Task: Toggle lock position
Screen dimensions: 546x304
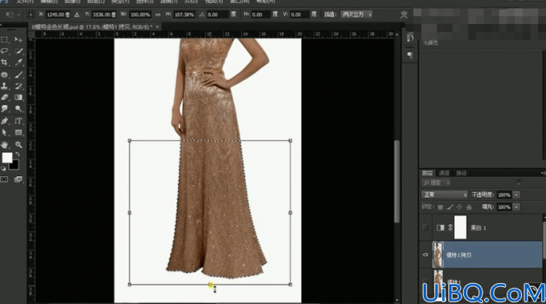Action: point(459,207)
